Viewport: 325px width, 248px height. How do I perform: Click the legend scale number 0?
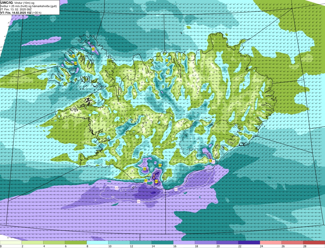coord(1,246)
